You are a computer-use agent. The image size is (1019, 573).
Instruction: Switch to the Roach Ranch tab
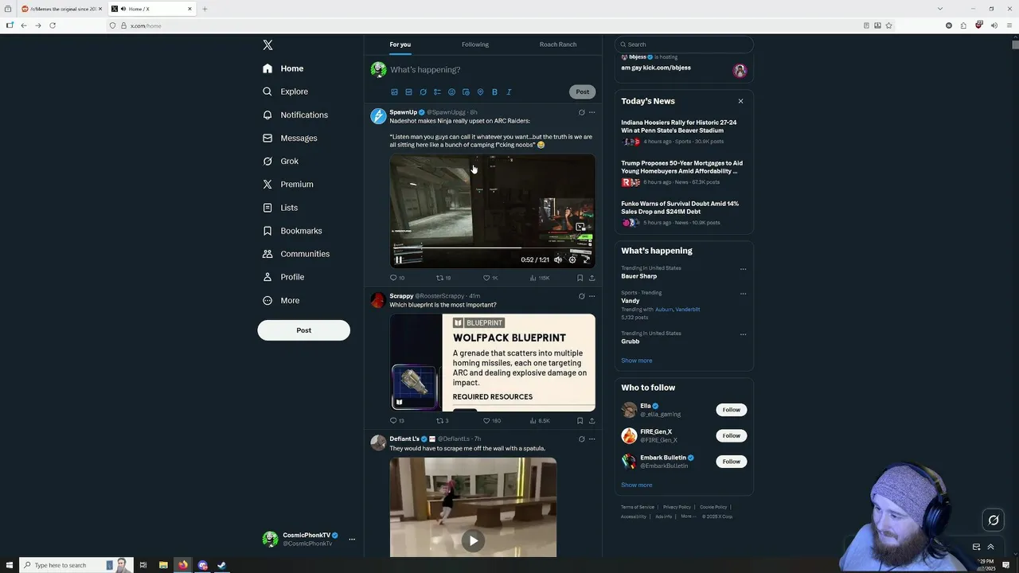coord(558,45)
